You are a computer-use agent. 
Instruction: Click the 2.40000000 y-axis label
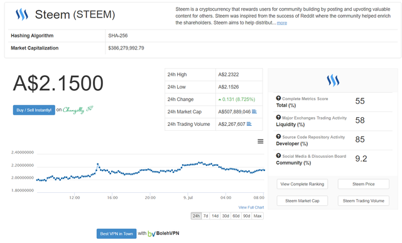[23, 152]
